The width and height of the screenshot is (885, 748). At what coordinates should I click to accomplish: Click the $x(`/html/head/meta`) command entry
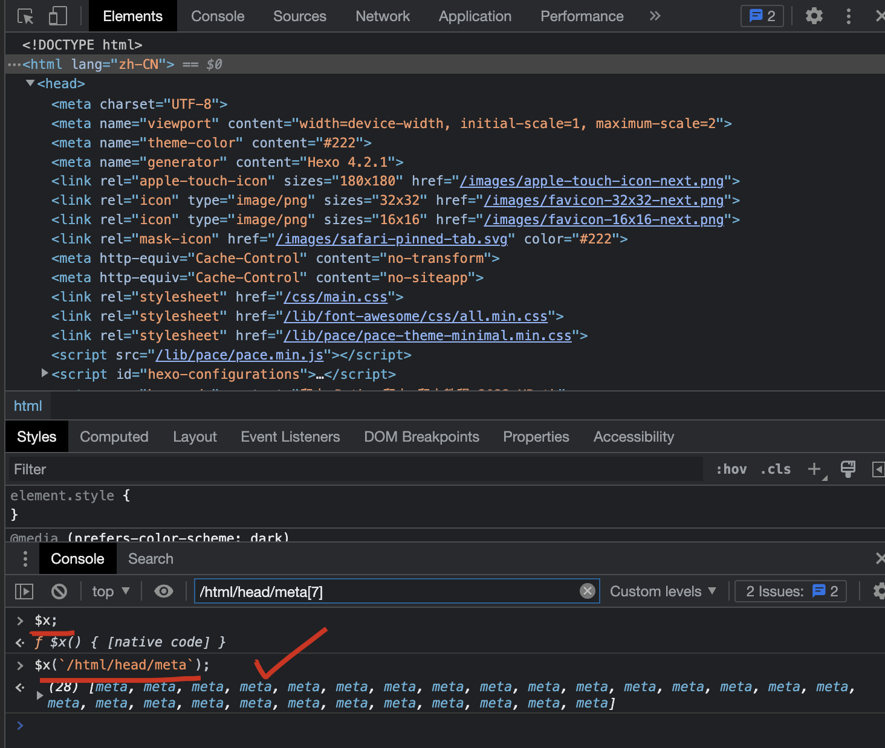pyautogui.click(x=122, y=665)
